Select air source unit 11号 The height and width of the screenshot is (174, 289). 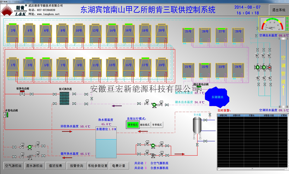96,67
